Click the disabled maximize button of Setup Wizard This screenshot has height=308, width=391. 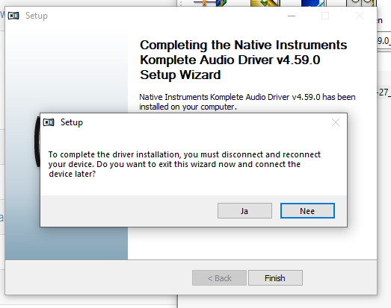tap(325, 16)
